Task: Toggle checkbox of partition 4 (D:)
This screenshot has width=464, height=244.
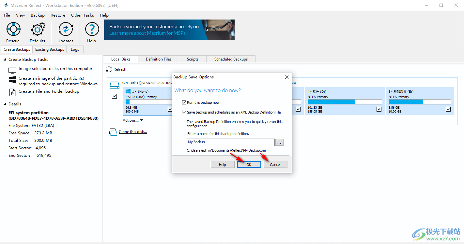Action: (379, 109)
